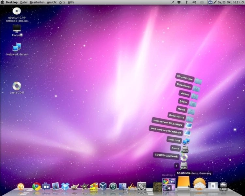Open the ubuntu-10.10 netbook ISO file

pyautogui.click(x=17, y=11)
